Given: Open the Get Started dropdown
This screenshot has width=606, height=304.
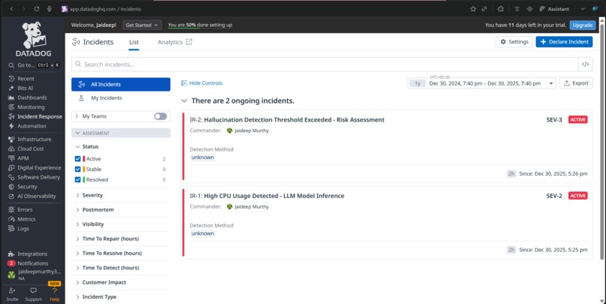Looking at the screenshot, I should (142, 25).
